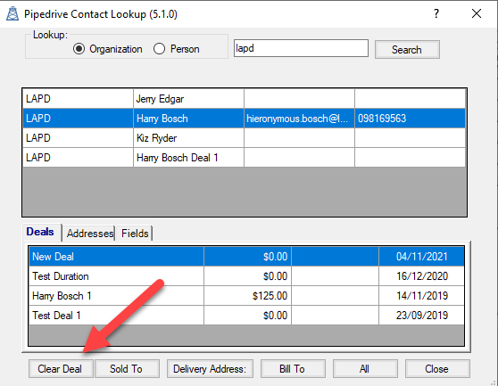Switch to the Fields tab

pos(135,234)
